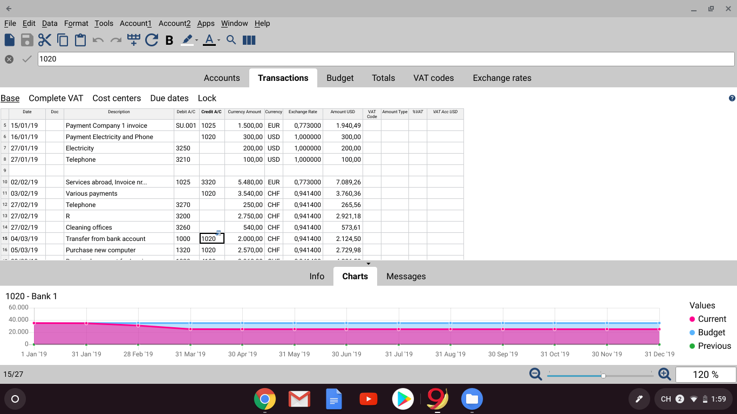Open columns setup icon
The image size is (737, 414).
click(249, 40)
